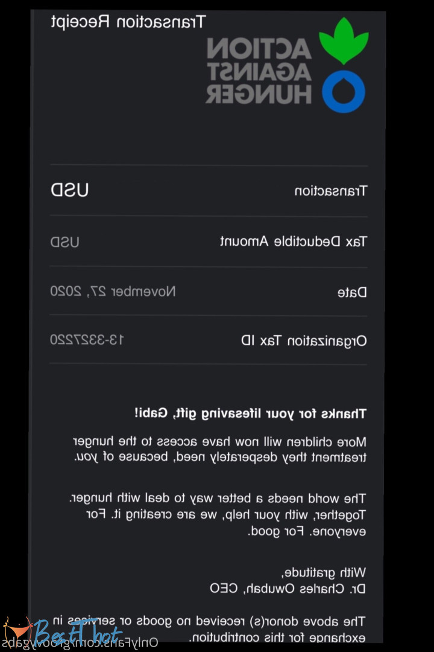Click the bold USD transaction value
The height and width of the screenshot is (652, 434).
[69, 191]
